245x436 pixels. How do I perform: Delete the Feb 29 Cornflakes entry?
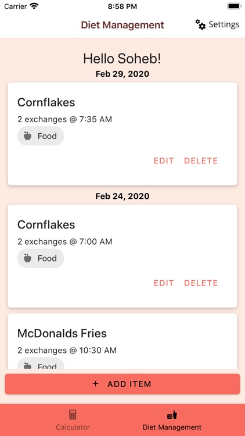click(x=201, y=160)
